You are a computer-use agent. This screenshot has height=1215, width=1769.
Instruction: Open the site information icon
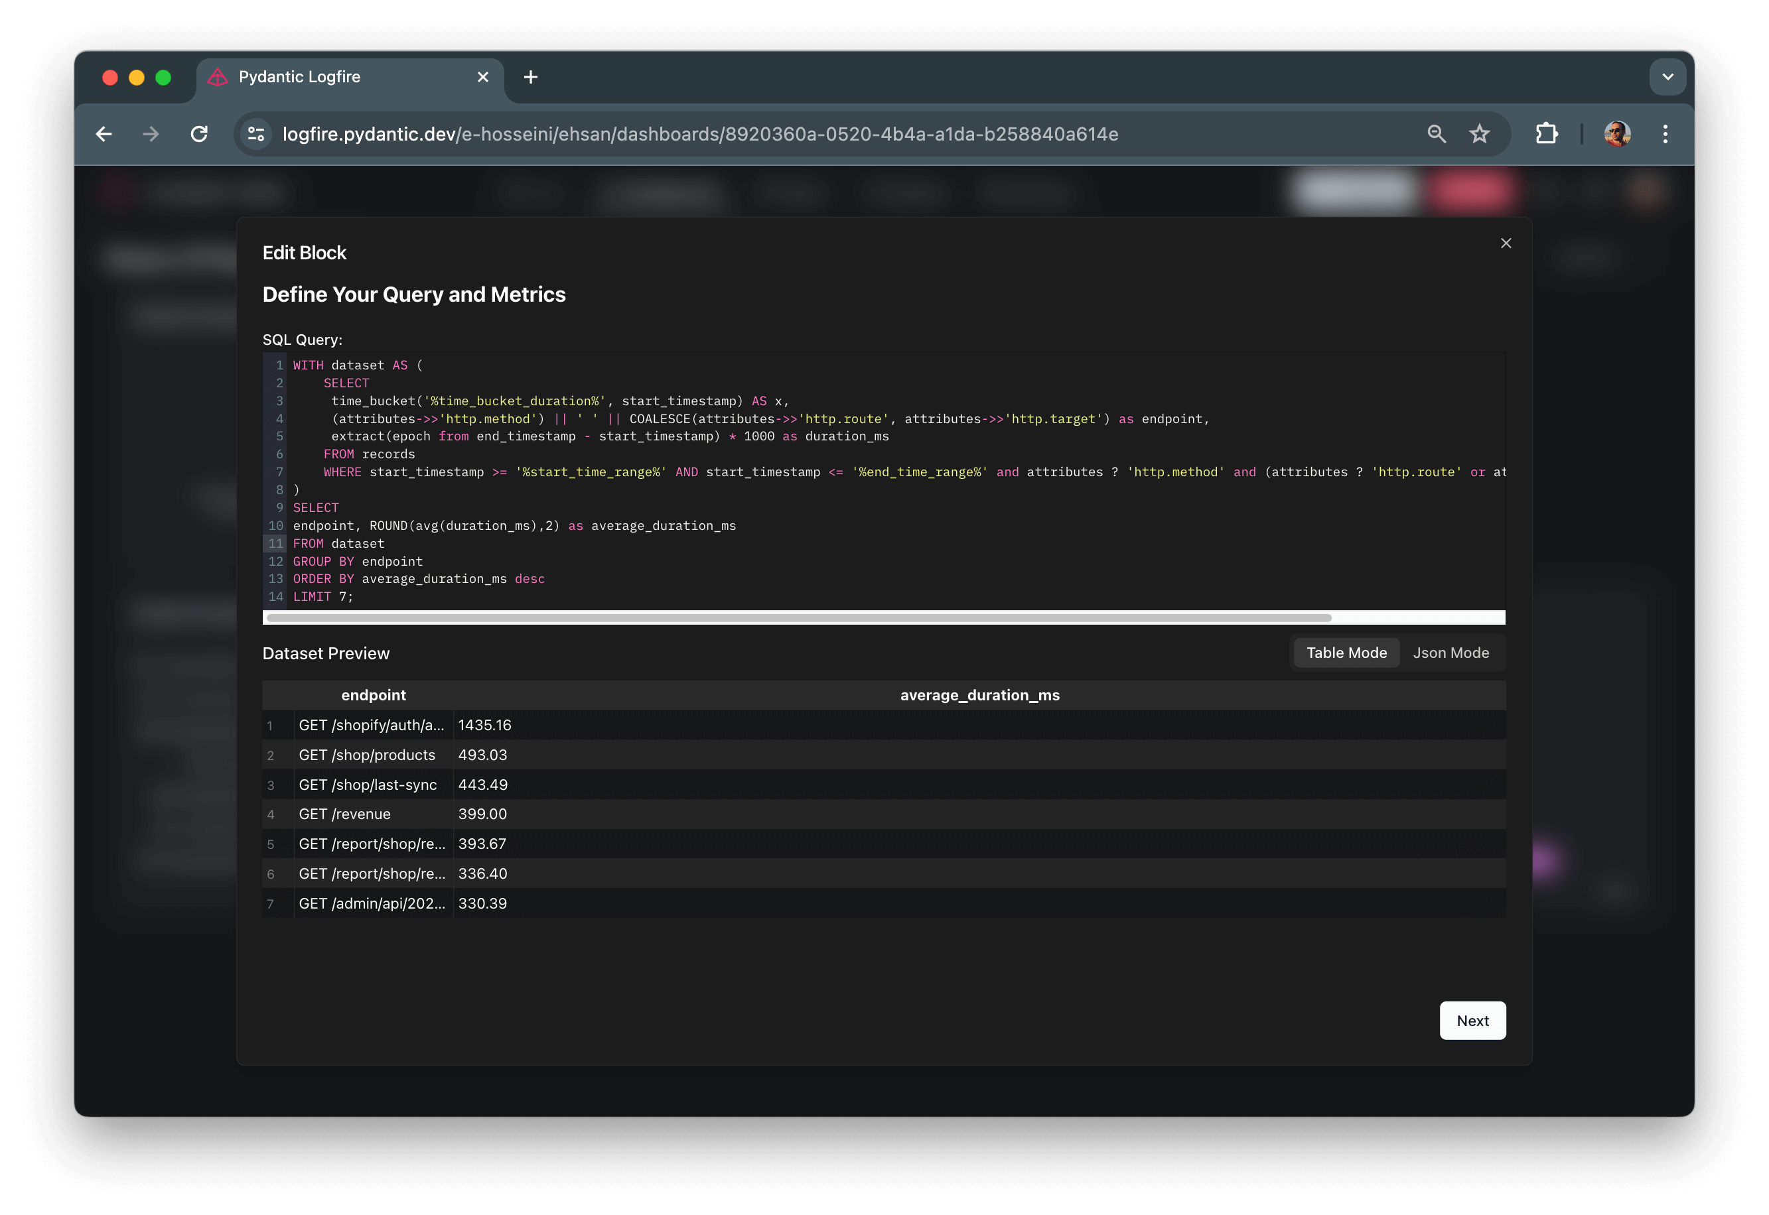pos(257,134)
